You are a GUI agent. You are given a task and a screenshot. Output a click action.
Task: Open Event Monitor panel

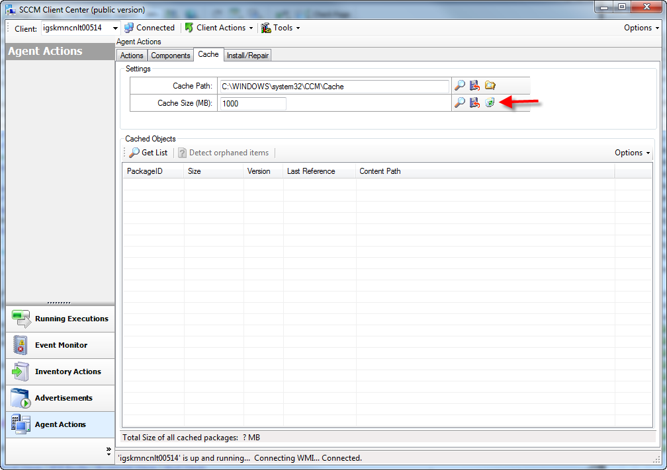pyautogui.click(x=60, y=345)
